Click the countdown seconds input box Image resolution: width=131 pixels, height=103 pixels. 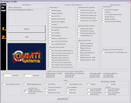26,91
